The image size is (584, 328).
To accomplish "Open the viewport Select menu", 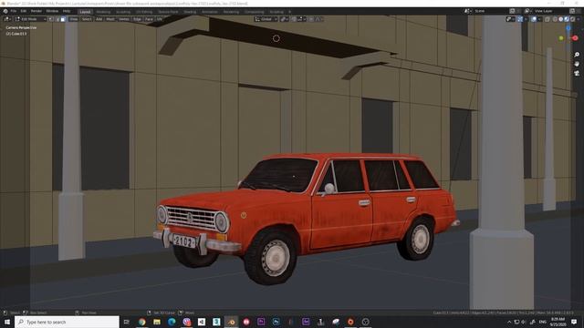I will click(x=87, y=19).
